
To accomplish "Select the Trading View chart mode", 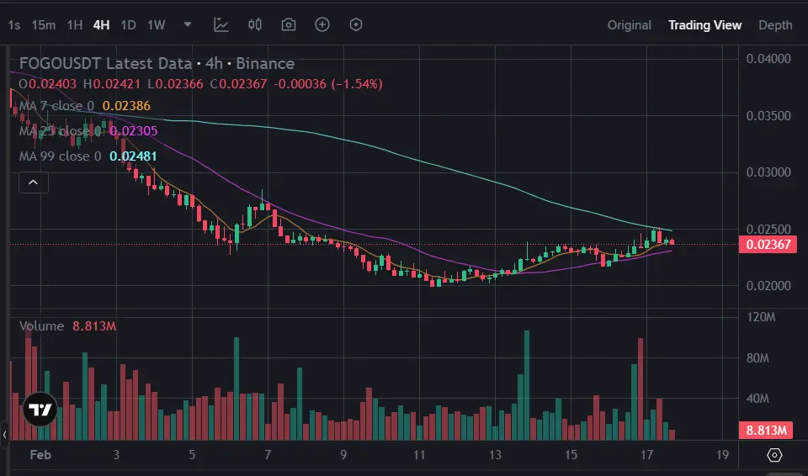I will point(705,24).
